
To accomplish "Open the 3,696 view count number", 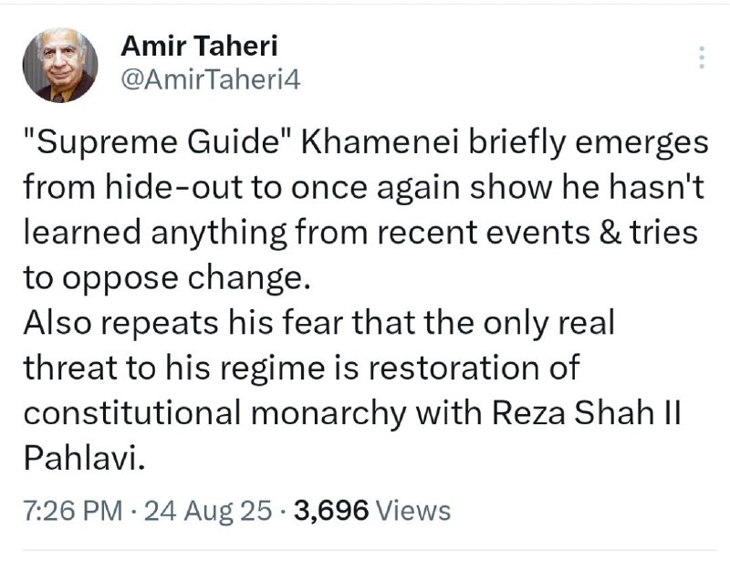I will (x=331, y=510).
